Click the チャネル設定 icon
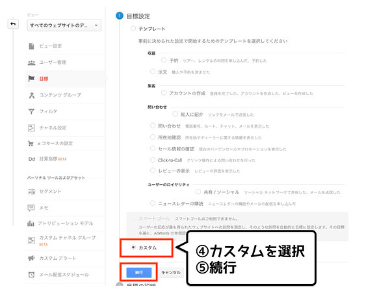 click(x=31, y=128)
